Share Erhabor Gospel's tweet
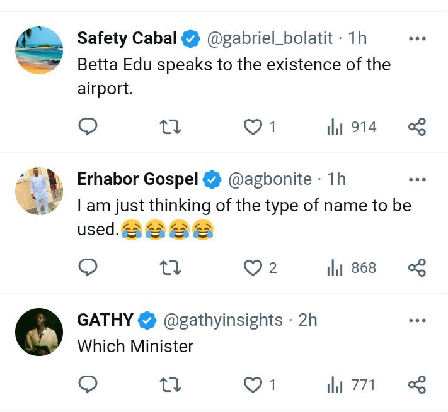This screenshot has height=412, width=448. [x=417, y=268]
